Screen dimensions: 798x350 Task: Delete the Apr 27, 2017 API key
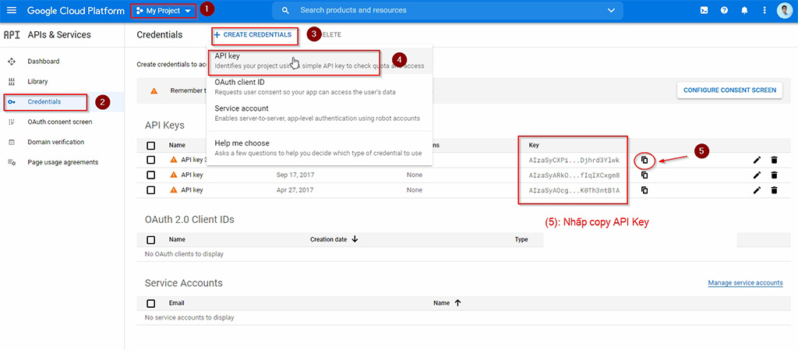[774, 189]
